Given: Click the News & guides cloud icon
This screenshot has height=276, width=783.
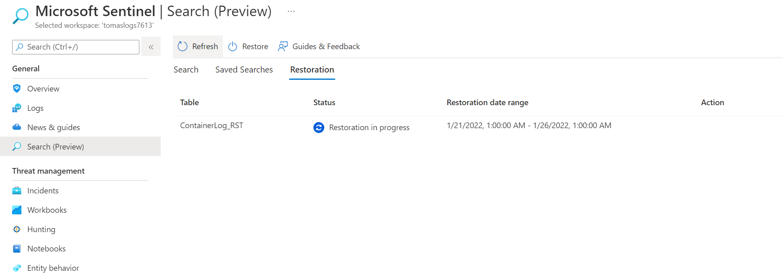Looking at the screenshot, I should [x=17, y=127].
